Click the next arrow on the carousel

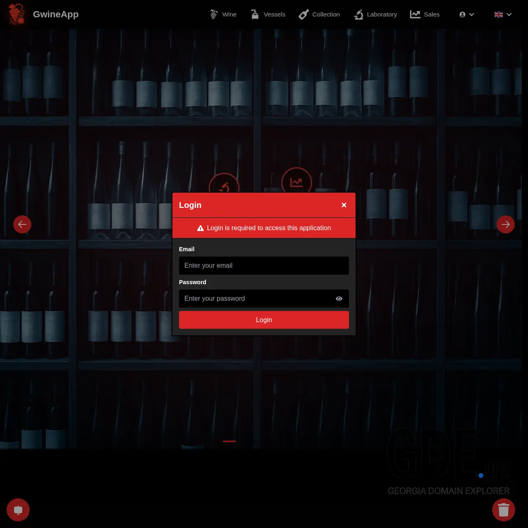point(506,224)
